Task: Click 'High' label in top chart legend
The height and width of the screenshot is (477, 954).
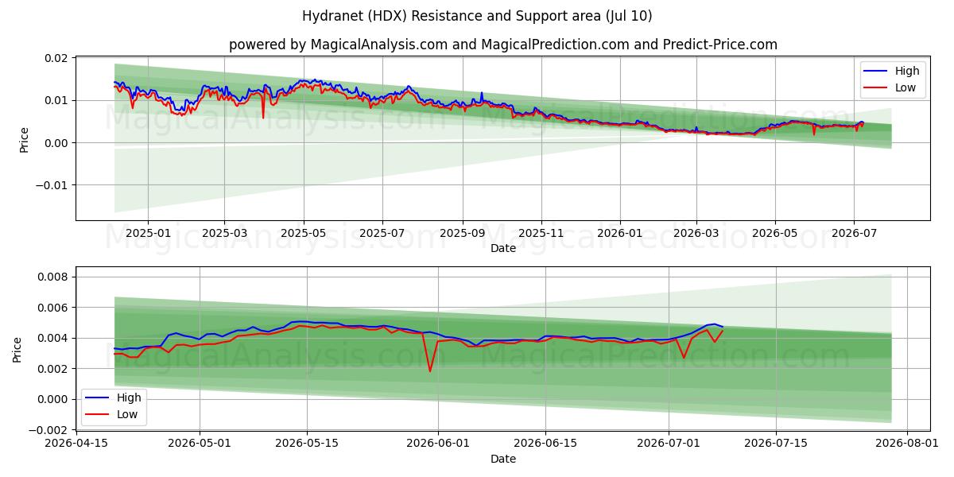Action: coord(907,71)
